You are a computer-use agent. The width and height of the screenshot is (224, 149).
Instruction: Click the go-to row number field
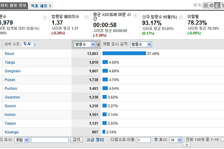pos(144,140)
